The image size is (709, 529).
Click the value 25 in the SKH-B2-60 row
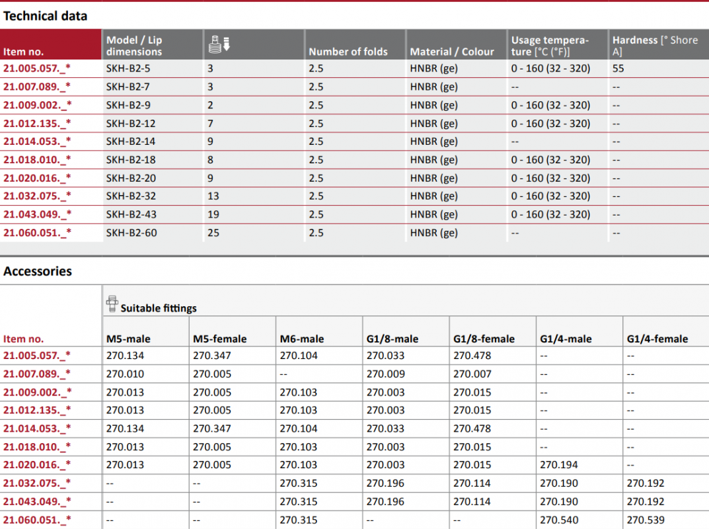(213, 233)
